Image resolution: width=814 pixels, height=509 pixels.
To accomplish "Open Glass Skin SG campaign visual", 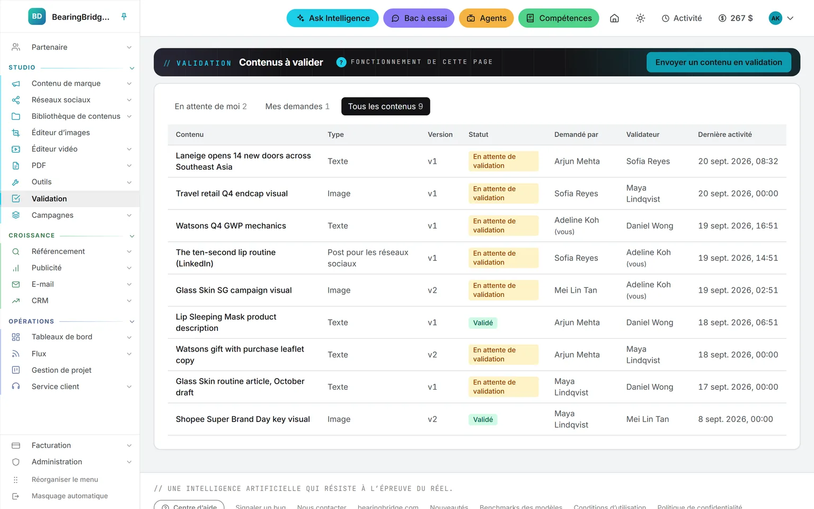I will click(234, 291).
